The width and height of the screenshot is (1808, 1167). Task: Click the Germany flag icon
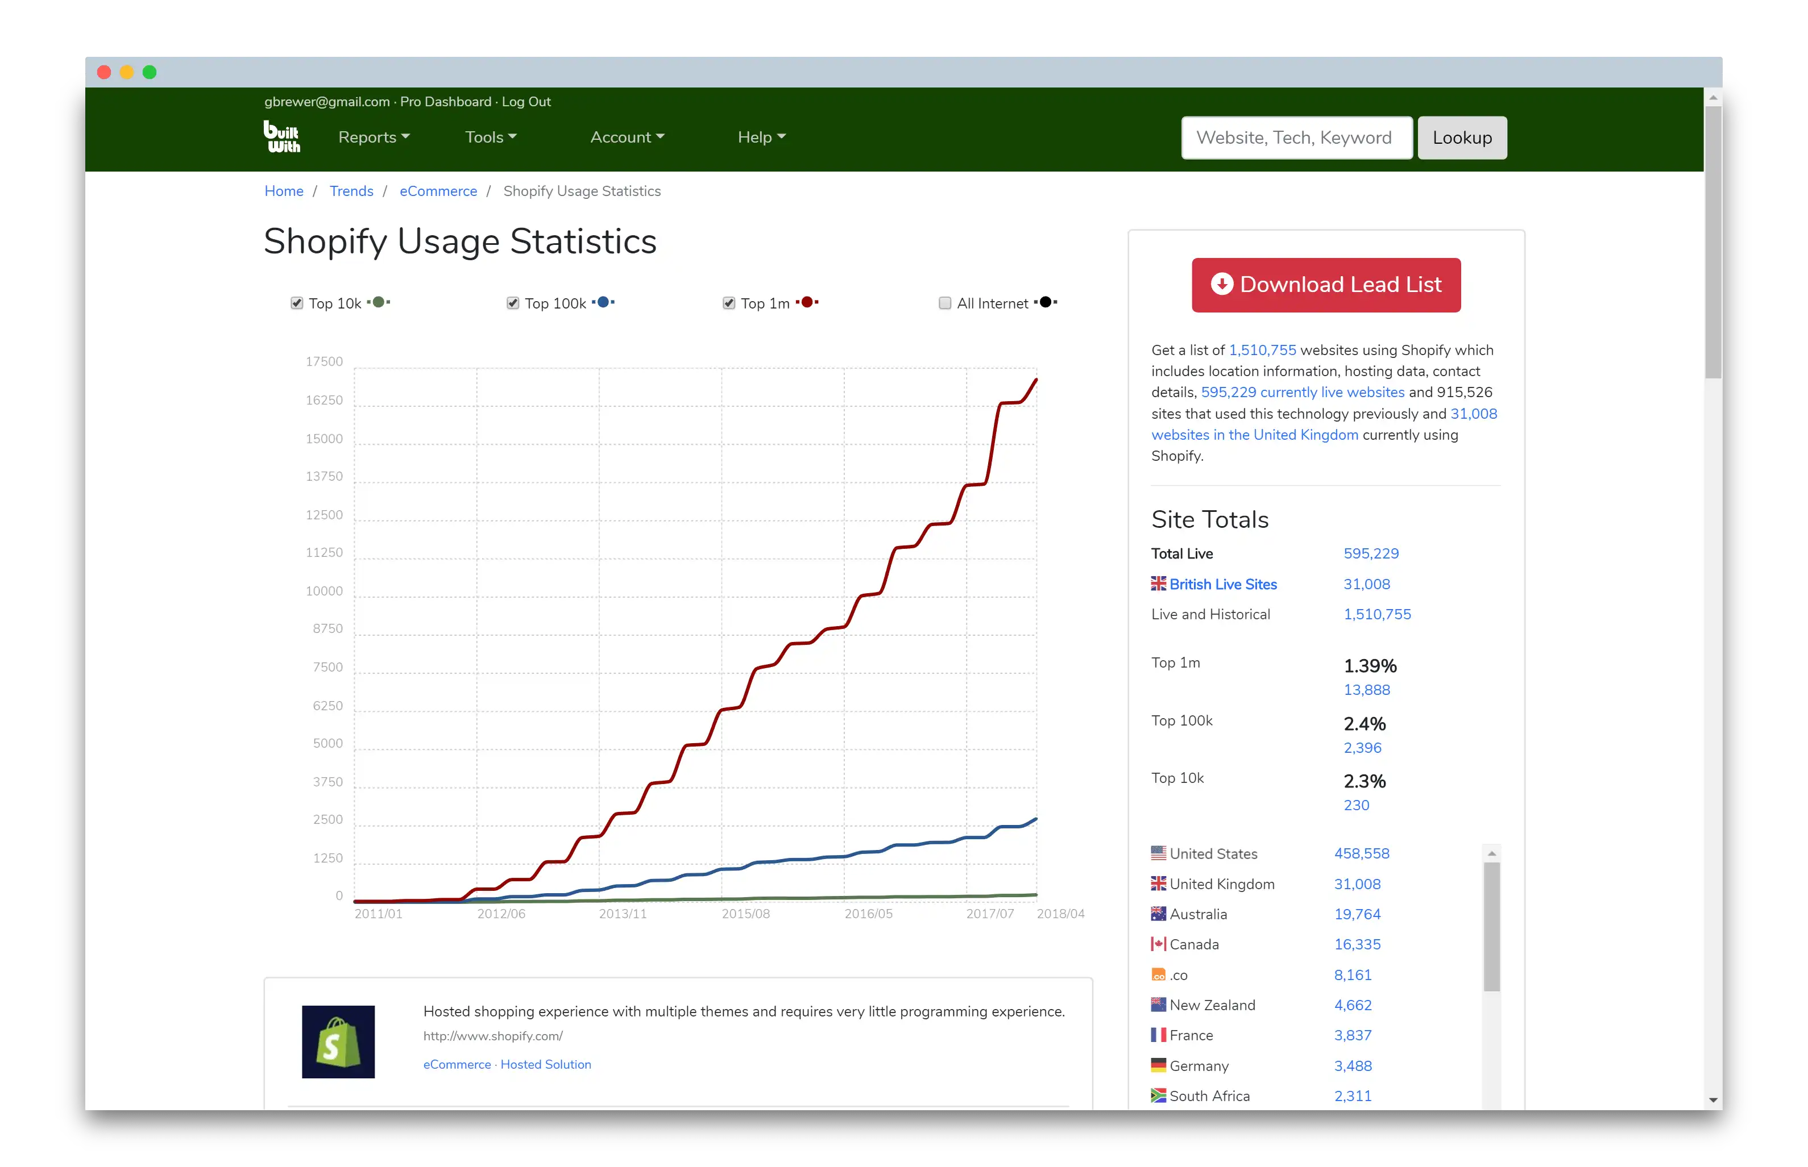tap(1158, 1065)
